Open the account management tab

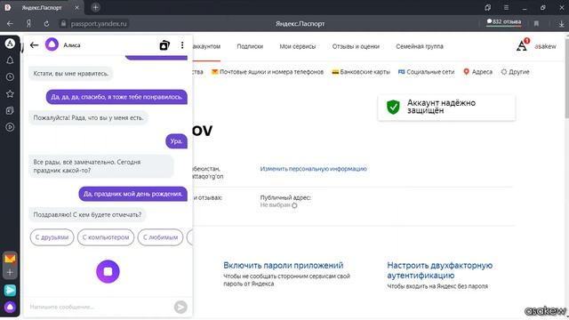207,46
